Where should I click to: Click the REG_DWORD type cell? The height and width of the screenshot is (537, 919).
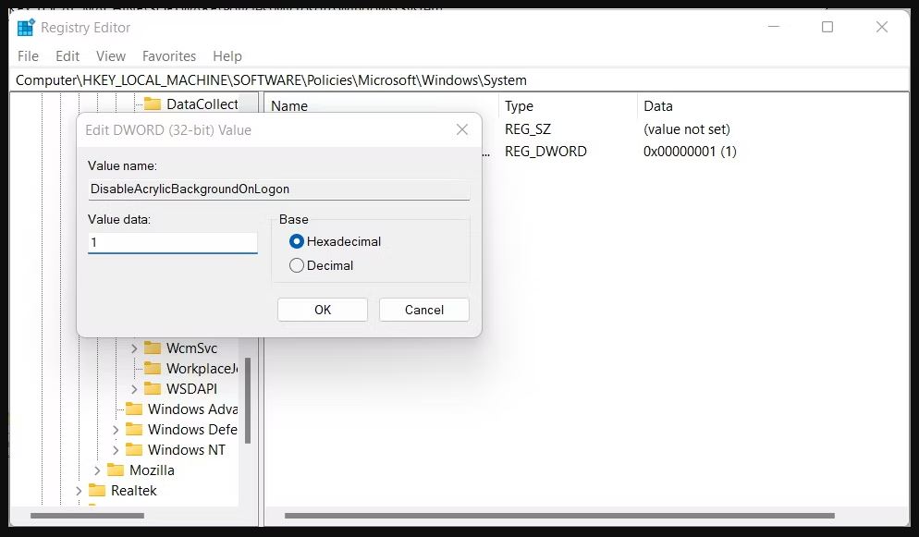545,151
